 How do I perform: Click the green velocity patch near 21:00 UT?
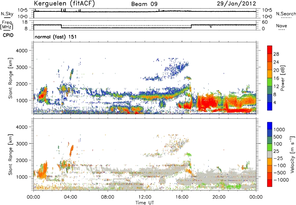click(233, 186)
